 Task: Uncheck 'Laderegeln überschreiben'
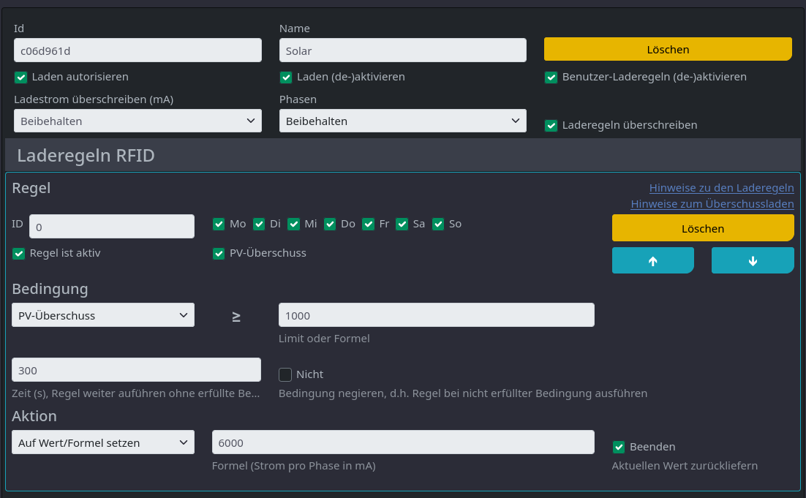[x=551, y=125]
